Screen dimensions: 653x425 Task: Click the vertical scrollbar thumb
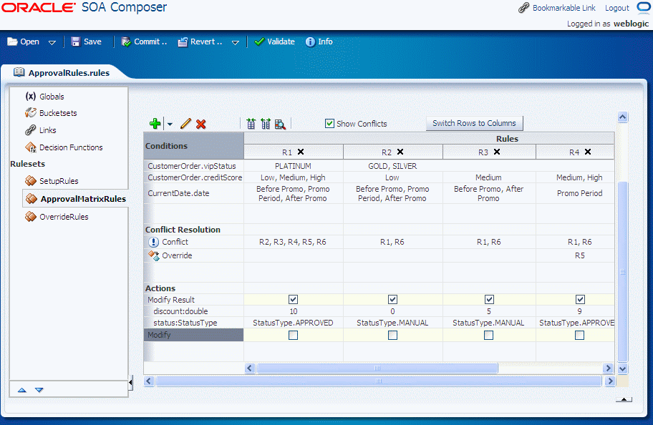[x=623, y=271]
